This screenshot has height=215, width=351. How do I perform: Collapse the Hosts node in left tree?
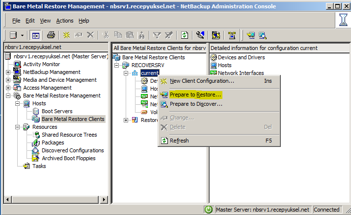(18, 104)
